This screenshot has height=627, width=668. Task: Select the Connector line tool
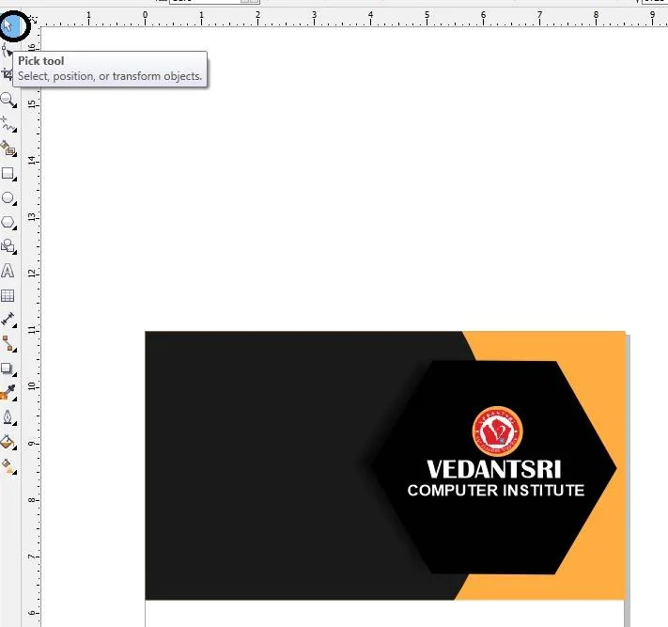tap(8, 344)
